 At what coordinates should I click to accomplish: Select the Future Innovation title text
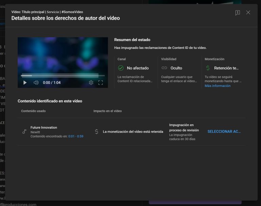coord(44,128)
